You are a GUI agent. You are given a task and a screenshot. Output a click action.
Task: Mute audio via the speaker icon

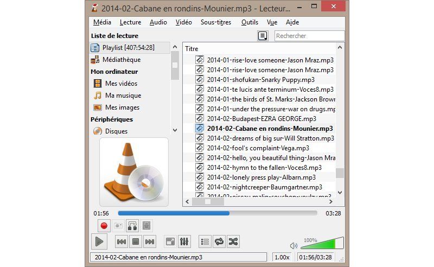[x=293, y=245]
